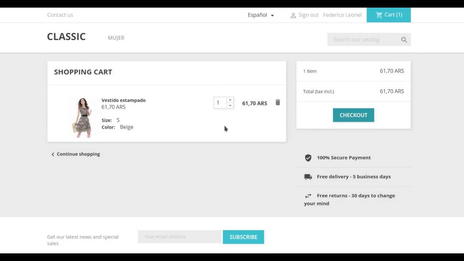Click the CLASSIC store logo
The width and height of the screenshot is (464, 261).
tap(66, 37)
